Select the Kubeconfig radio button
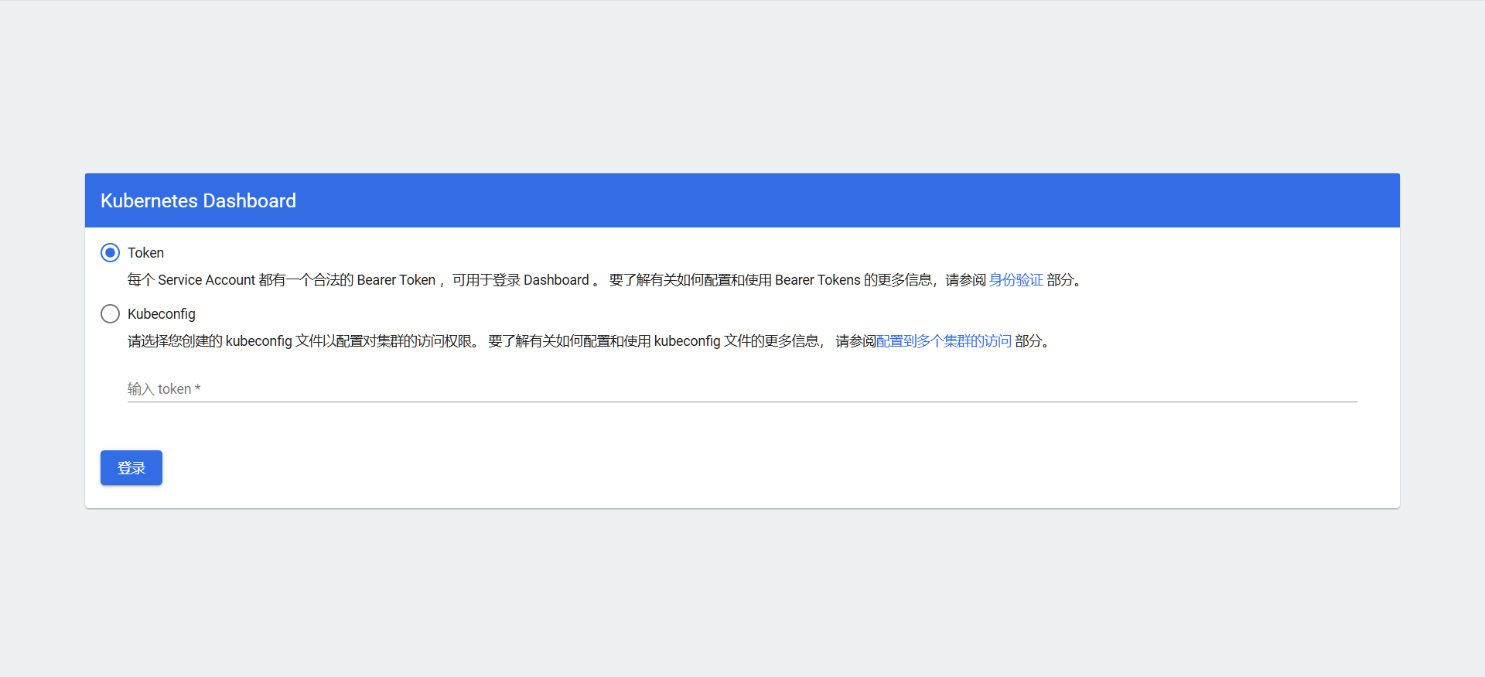1485x677 pixels. click(x=111, y=314)
